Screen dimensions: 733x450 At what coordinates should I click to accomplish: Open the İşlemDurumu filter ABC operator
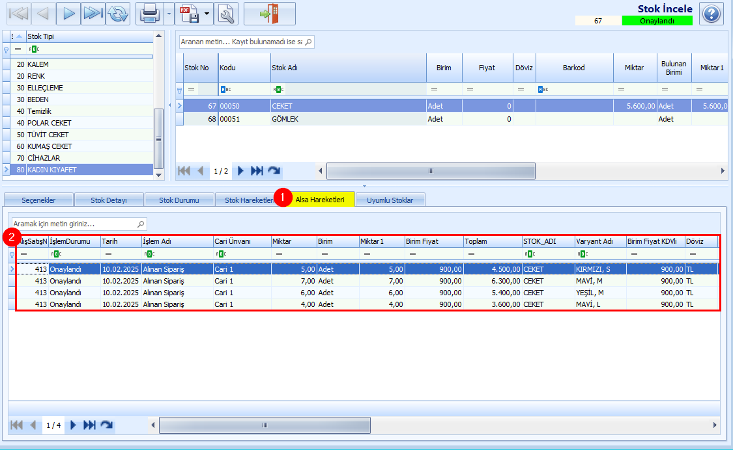(56, 254)
